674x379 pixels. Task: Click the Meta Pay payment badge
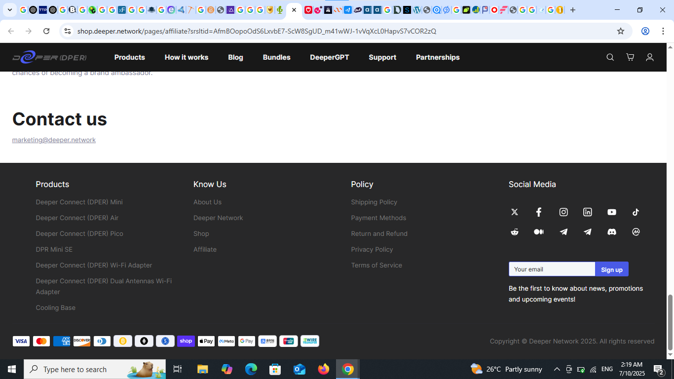coord(226,341)
